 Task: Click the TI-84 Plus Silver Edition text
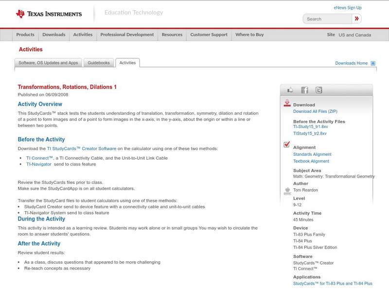[x=315, y=247]
